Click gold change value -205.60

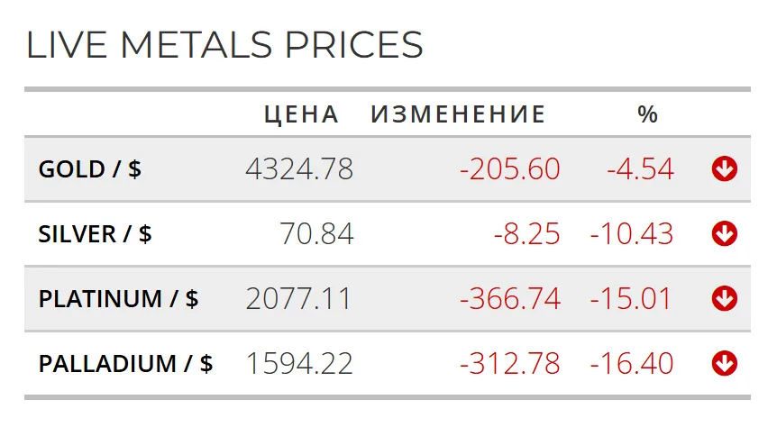[x=509, y=169]
